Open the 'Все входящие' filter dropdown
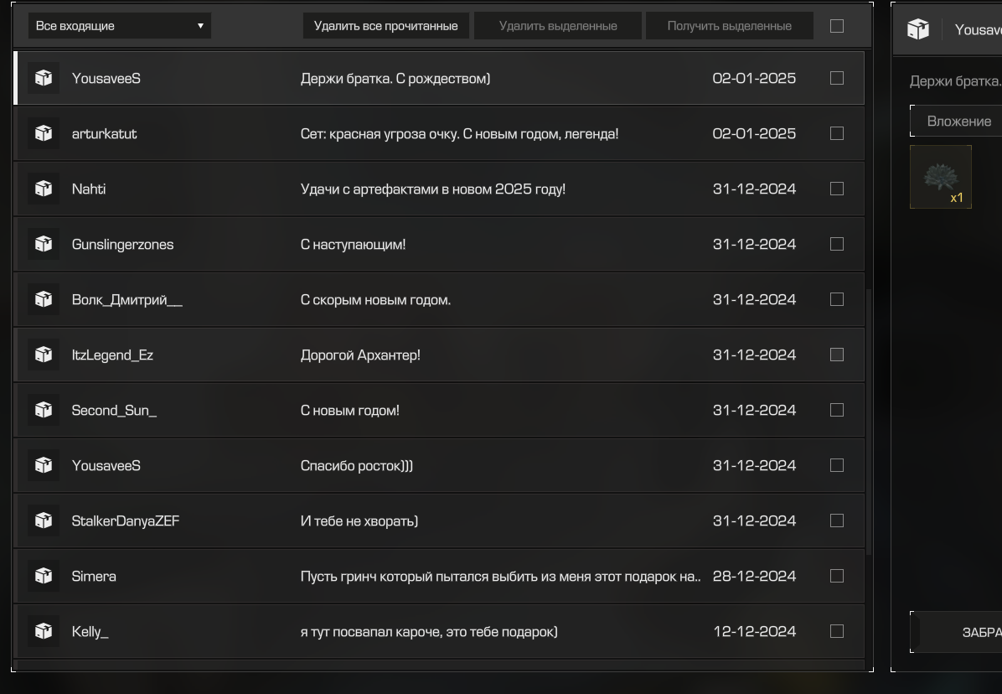This screenshot has width=1002, height=694. pos(120,26)
